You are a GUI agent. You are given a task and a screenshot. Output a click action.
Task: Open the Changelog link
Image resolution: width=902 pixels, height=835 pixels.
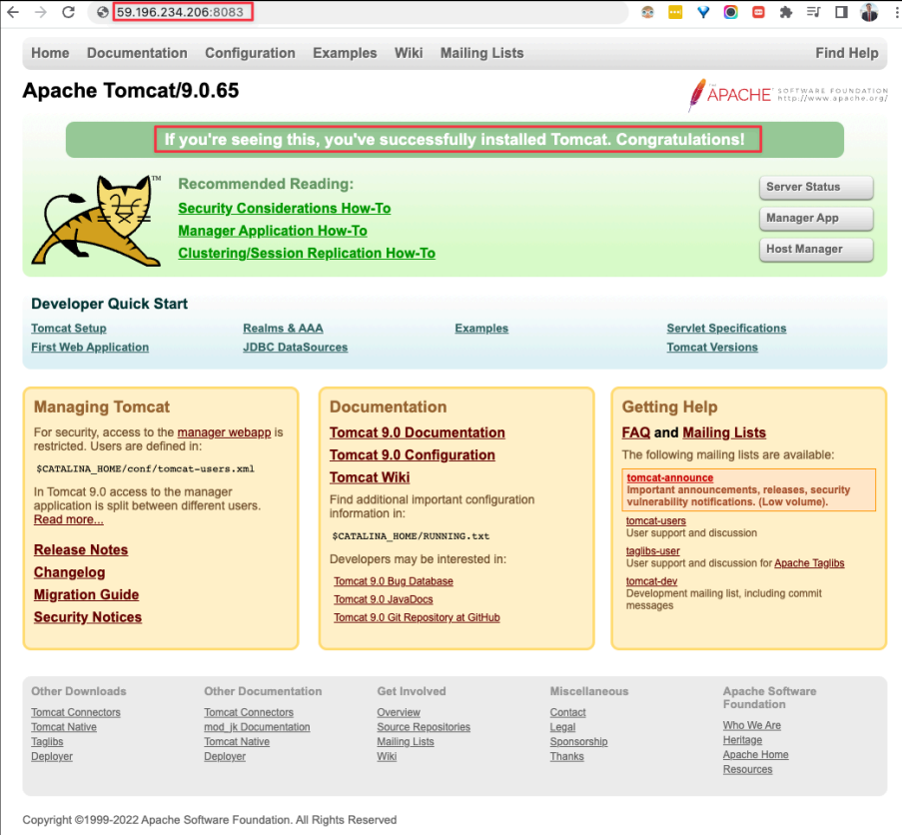click(69, 572)
